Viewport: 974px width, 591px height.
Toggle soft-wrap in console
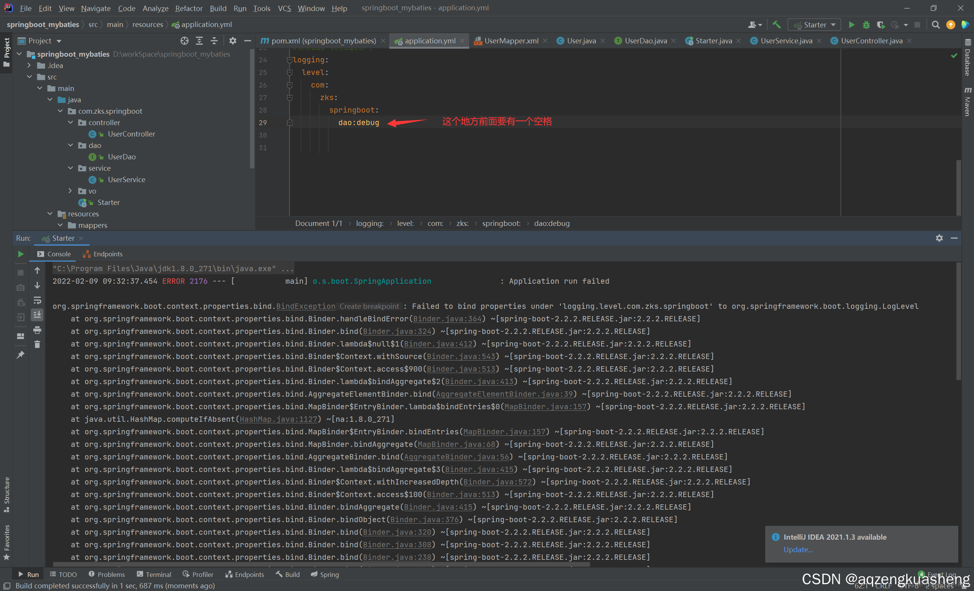point(37,300)
